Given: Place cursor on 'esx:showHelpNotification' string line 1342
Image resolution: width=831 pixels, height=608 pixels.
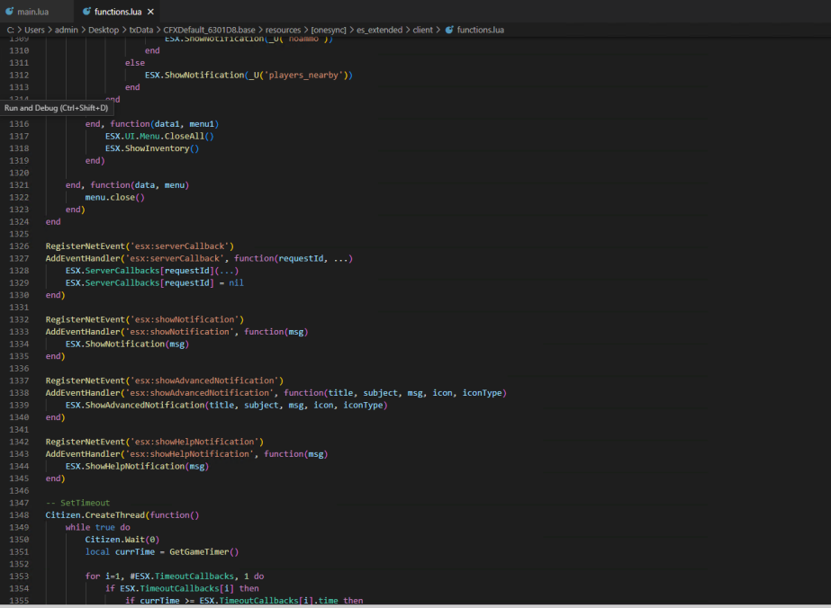Looking at the screenshot, I should (x=194, y=442).
